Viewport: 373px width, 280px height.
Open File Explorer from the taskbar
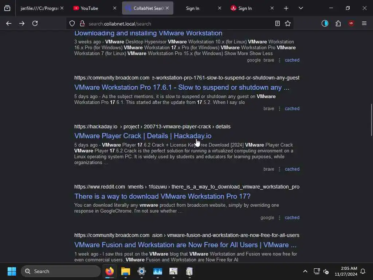[x=126, y=271]
